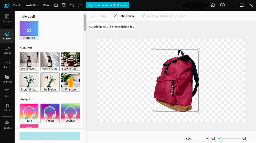Open the 60% zoom level dropdown
The image size is (256, 143).
coord(197,139)
